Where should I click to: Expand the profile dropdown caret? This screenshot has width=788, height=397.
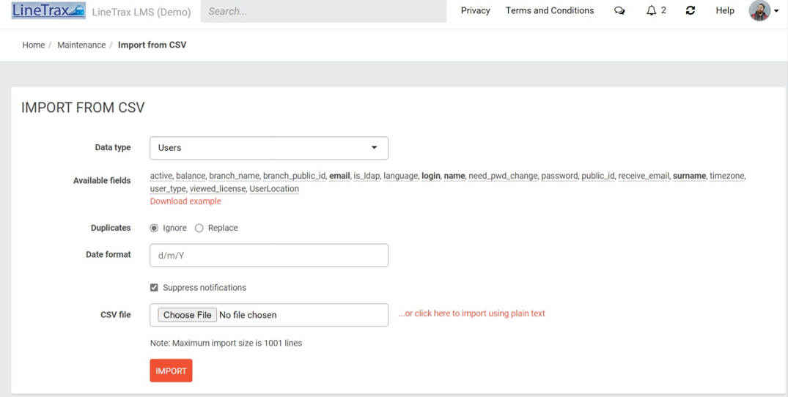pos(776,11)
